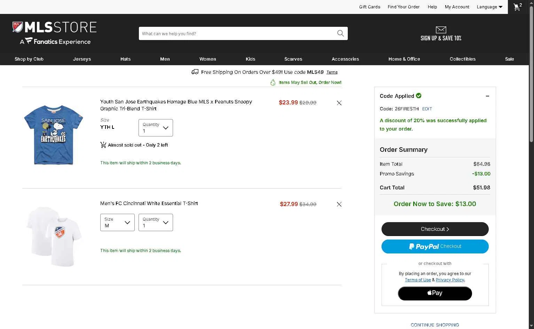Click the almost sold out cart icon
The height and width of the screenshot is (329, 534).
tap(103, 145)
